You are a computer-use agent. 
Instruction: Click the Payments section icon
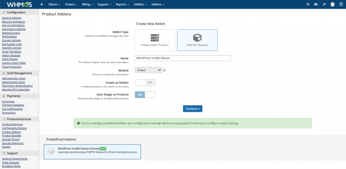(x=4, y=96)
